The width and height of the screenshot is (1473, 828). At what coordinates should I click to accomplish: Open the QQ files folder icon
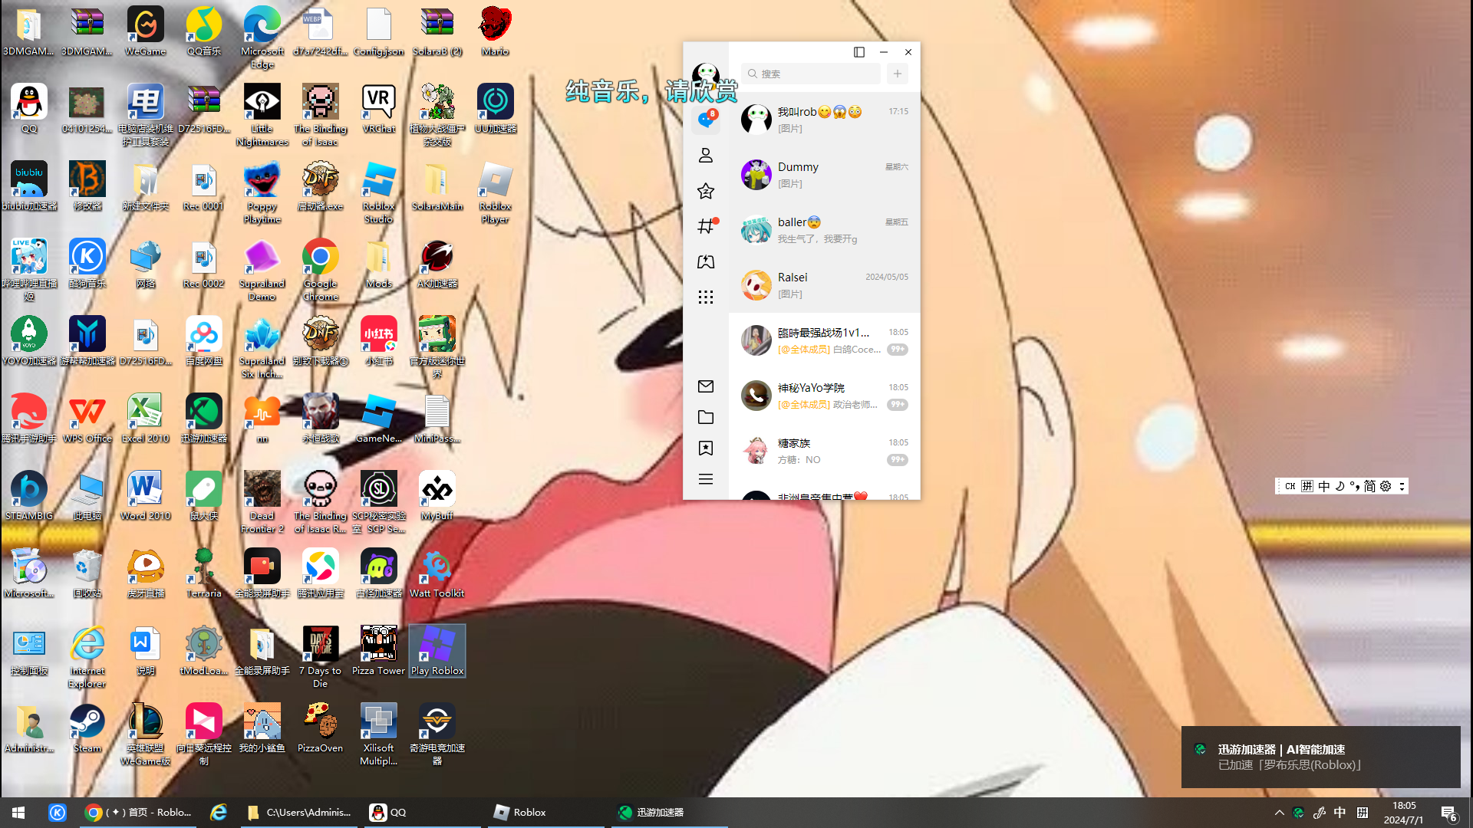click(x=706, y=417)
